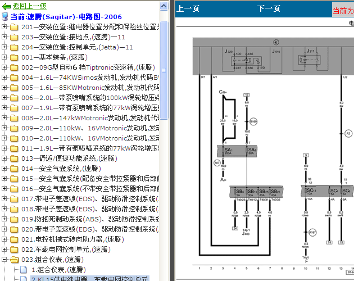Click the J329 relay label in diagram
The width and height of the screenshot is (354, 281).
coord(229,52)
